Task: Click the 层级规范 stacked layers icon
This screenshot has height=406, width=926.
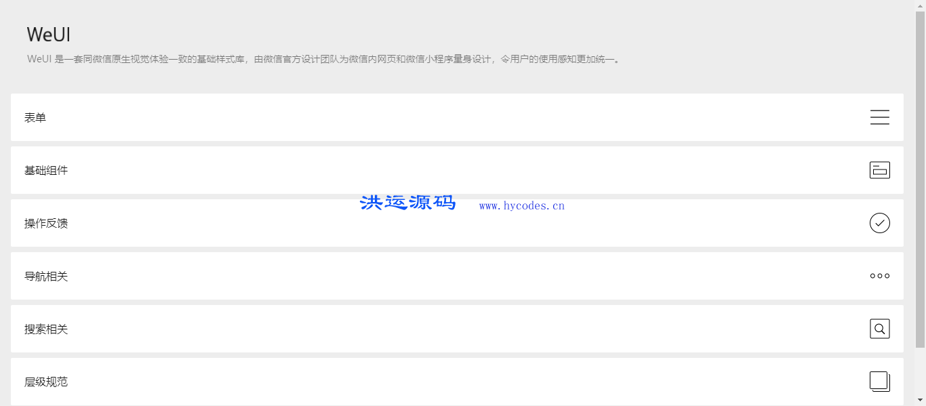Action: click(x=879, y=382)
